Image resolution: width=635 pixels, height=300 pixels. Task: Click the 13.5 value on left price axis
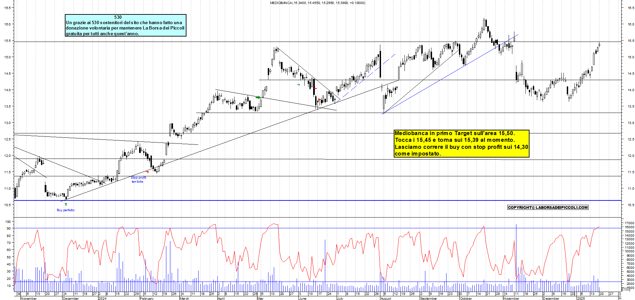[7, 106]
